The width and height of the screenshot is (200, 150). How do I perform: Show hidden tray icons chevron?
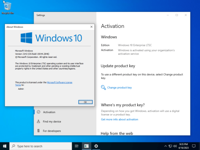tap(166, 146)
